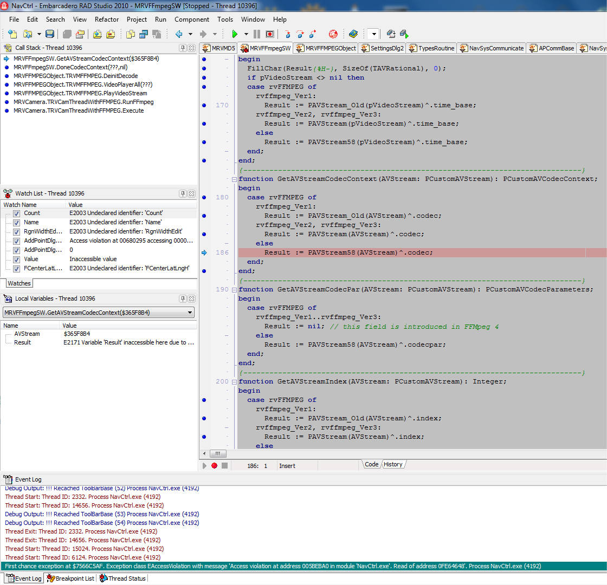Uncheck the RgnWidthEdit watch

click(17, 231)
